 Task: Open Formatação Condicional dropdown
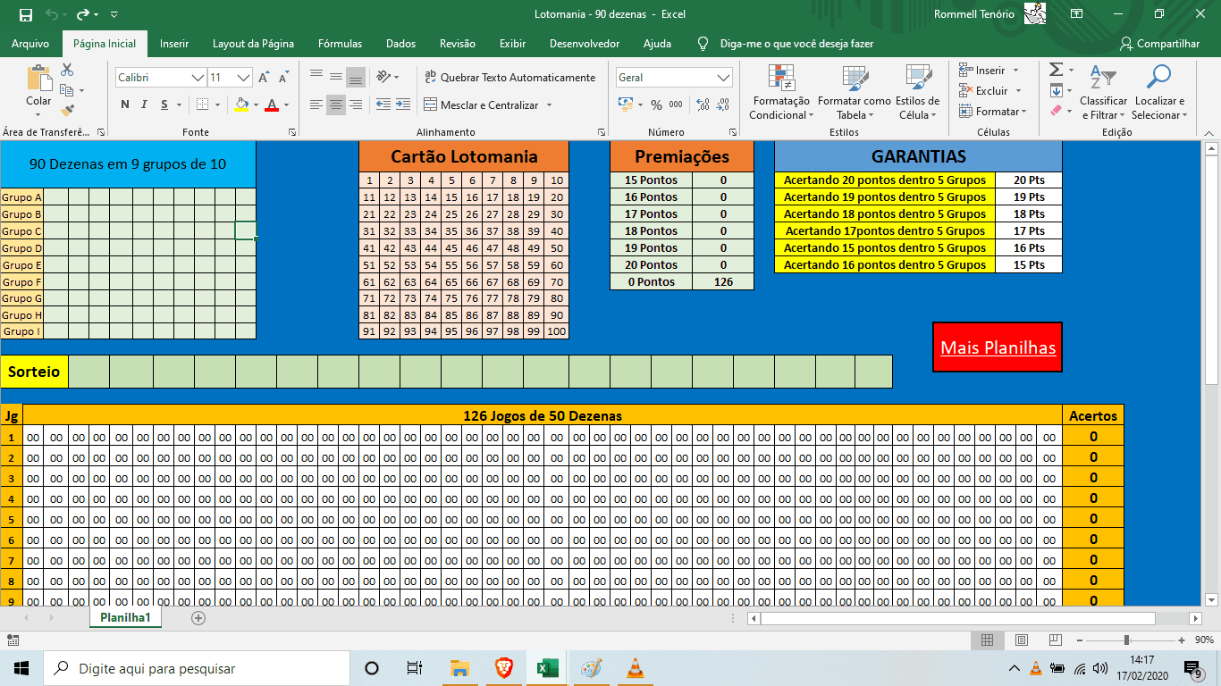click(x=780, y=92)
